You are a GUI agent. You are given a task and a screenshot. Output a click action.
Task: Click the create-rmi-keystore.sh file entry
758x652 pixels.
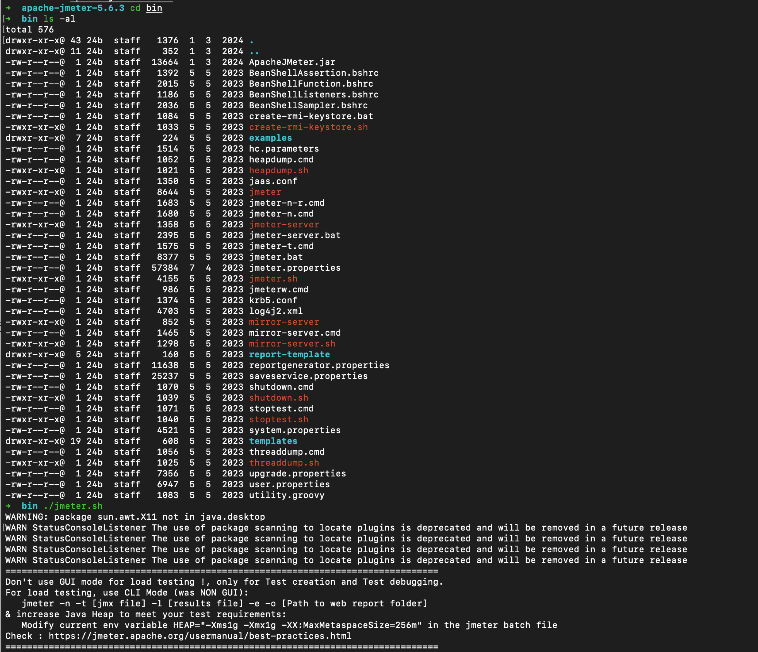click(x=308, y=127)
